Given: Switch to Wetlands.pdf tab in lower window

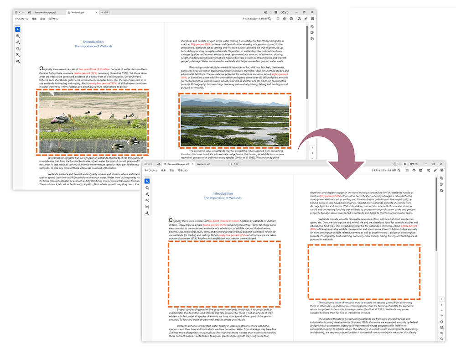Looking at the screenshot, I should click(204, 164).
